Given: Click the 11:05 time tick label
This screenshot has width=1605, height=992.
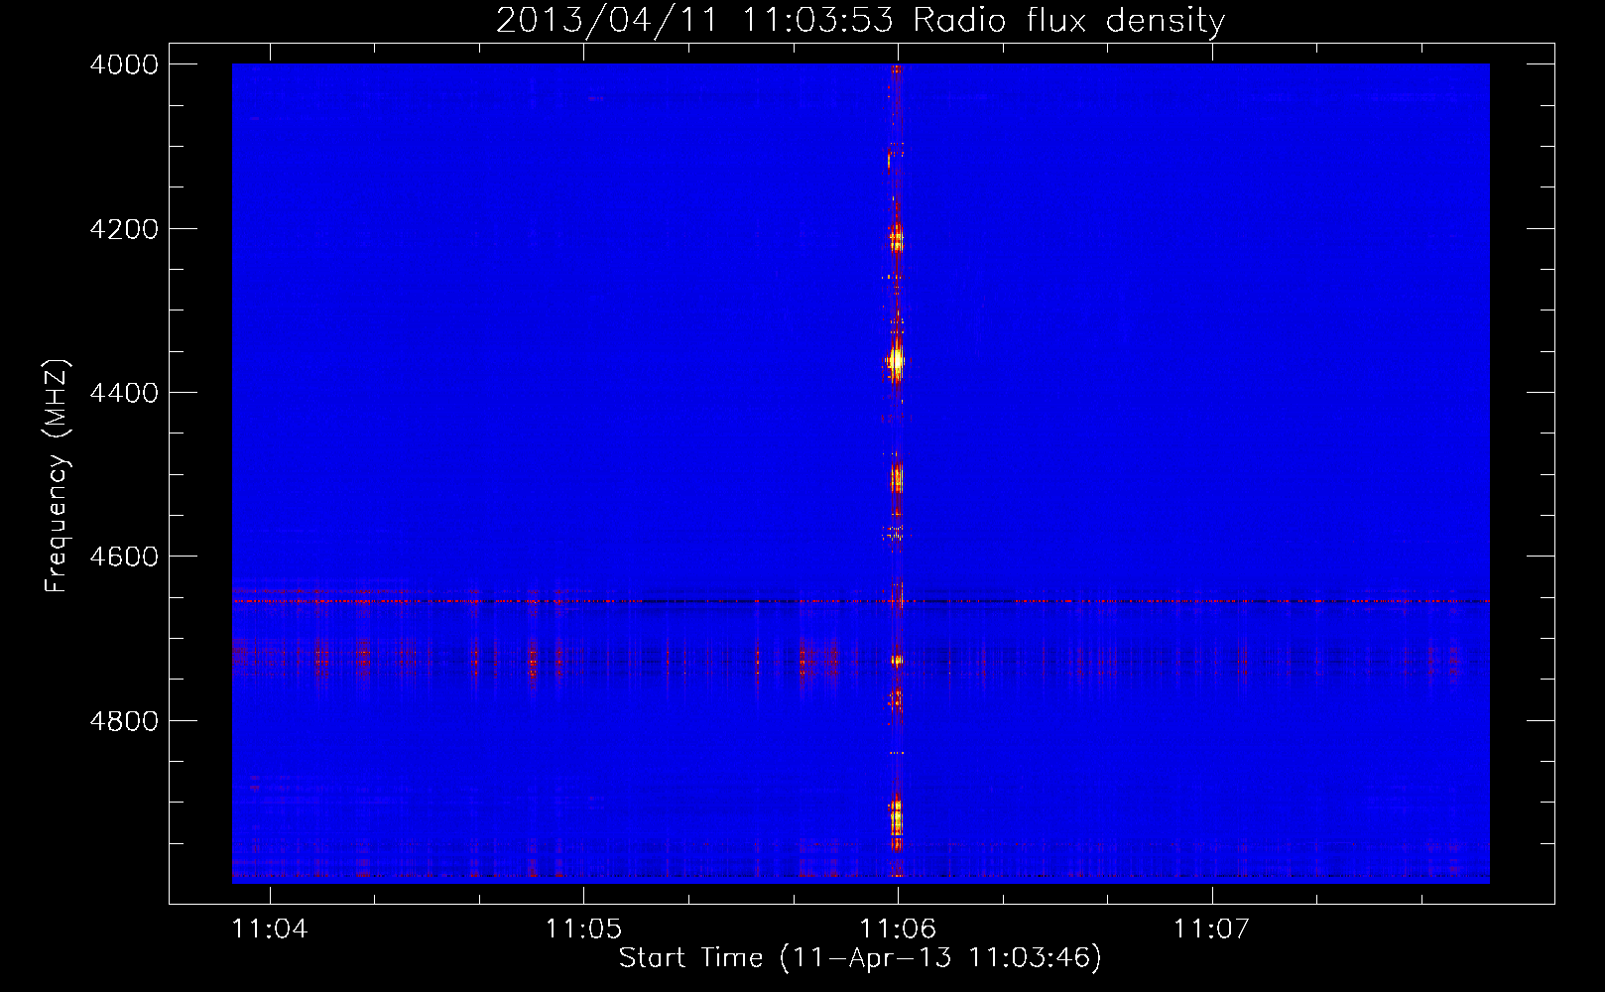Looking at the screenshot, I should click(x=583, y=930).
